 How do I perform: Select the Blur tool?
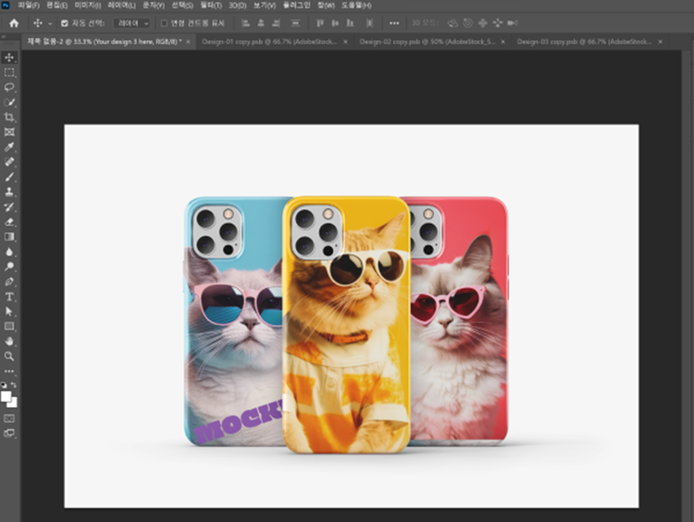pyautogui.click(x=9, y=252)
